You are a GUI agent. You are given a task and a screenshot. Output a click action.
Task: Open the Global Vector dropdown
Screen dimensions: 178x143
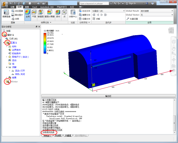point(157,15)
